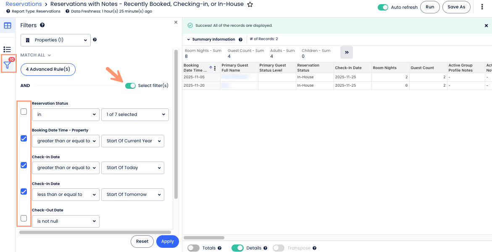
Task: Open the filter funnel icon with badge
Action: (8, 65)
